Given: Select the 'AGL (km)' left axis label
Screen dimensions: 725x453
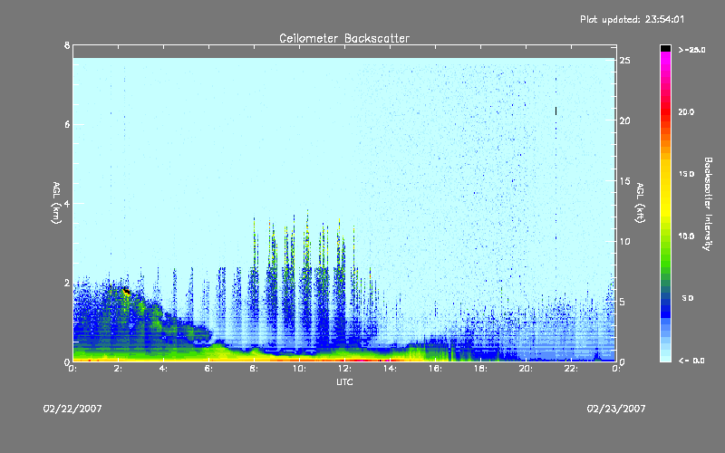Looking at the screenshot, I should tap(56, 203).
